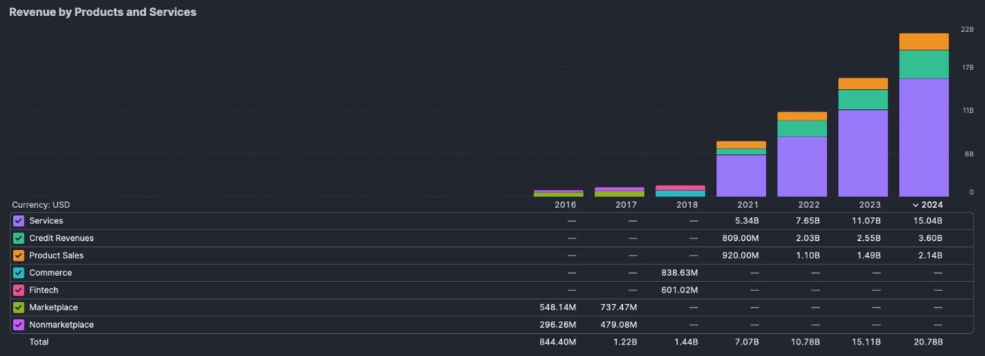
Task: Select the 2021 column header
Action: pos(748,205)
